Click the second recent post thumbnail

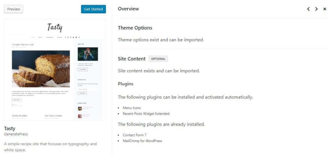(80, 116)
